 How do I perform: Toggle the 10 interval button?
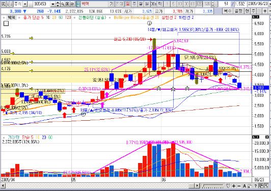pos(180,4)
